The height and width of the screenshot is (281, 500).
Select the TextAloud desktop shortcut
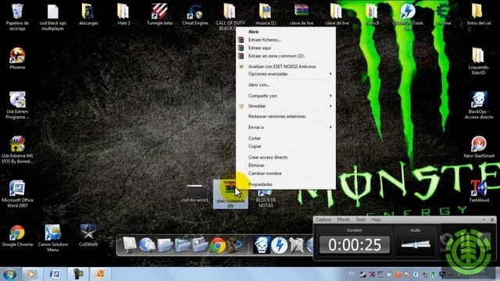(479, 191)
